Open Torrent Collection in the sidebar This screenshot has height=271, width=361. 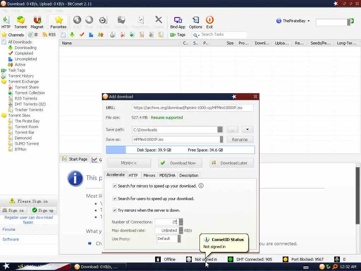coord(30,93)
